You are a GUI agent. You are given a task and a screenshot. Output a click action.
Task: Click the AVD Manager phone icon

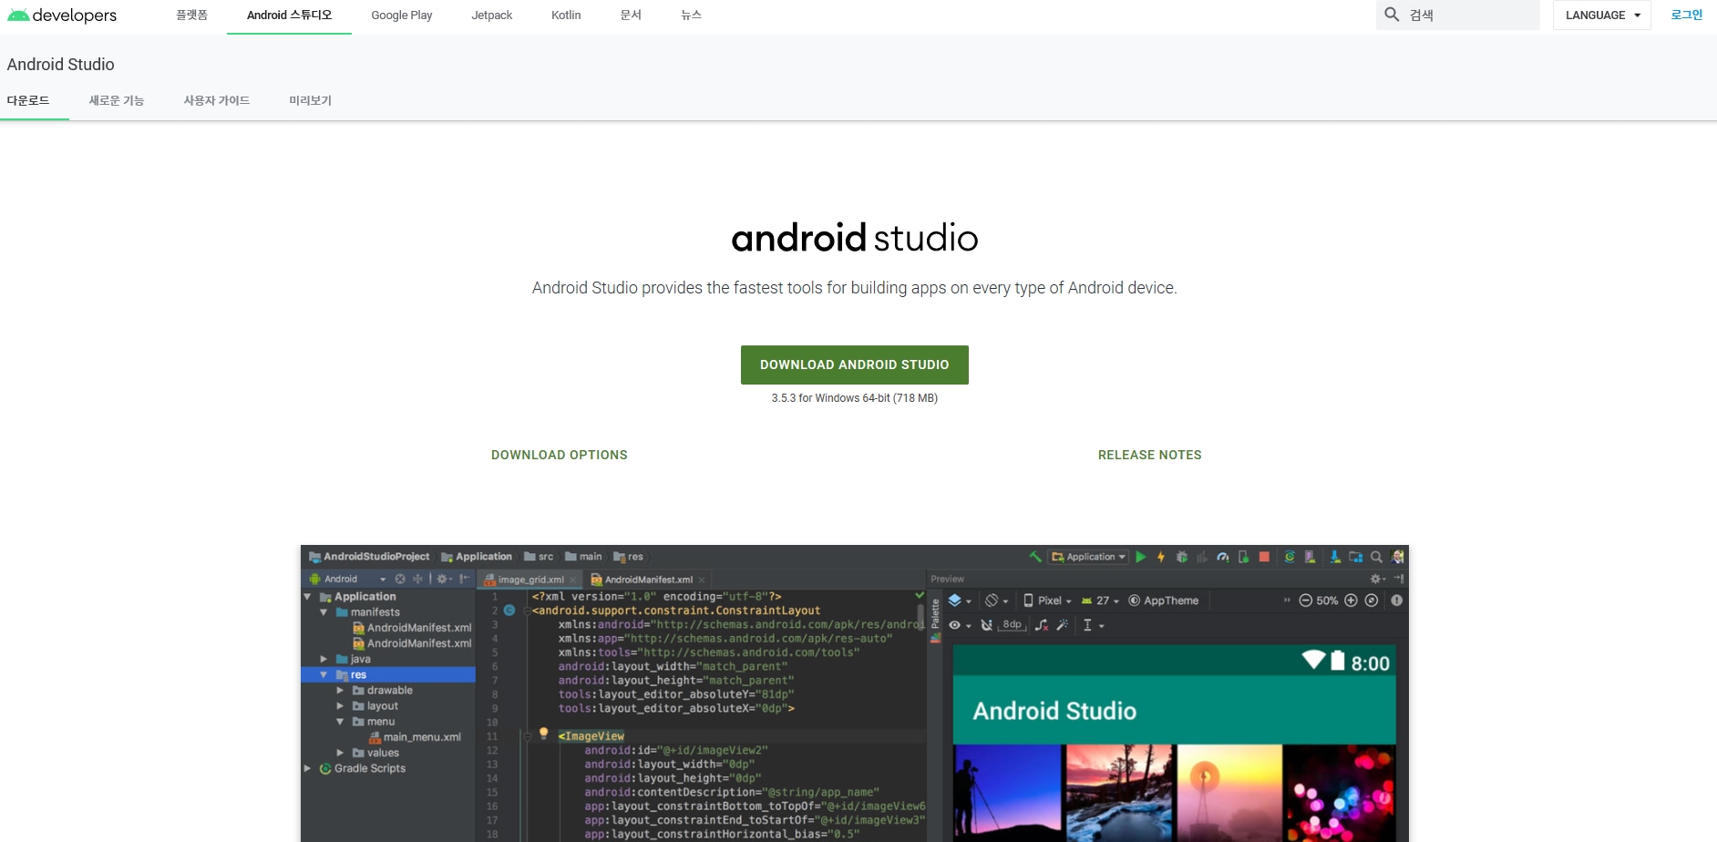tap(1310, 557)
